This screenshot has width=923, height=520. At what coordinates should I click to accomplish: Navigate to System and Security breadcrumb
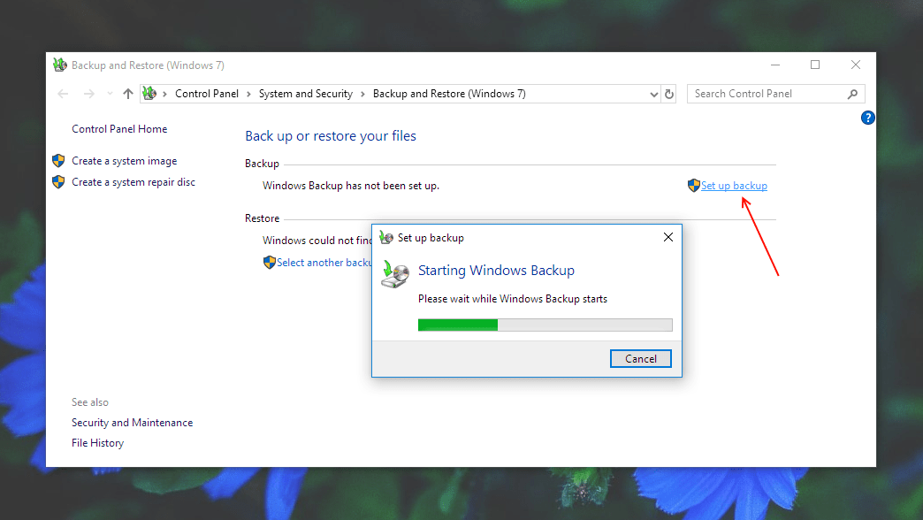click(x=305, y=93)
